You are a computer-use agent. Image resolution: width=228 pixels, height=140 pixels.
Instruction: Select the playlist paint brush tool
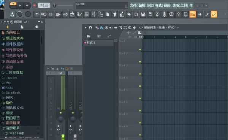(101, 28)
